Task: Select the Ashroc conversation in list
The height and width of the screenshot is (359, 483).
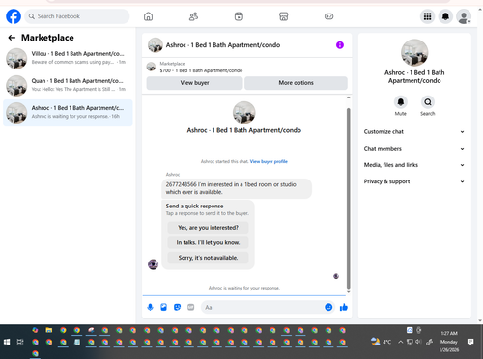Action: pyautogui.click(x=68, y=113)
